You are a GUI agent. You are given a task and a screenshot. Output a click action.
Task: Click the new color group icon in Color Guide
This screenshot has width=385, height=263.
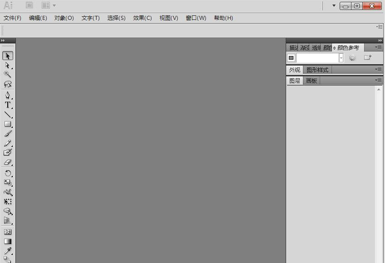tap(368, 58)
